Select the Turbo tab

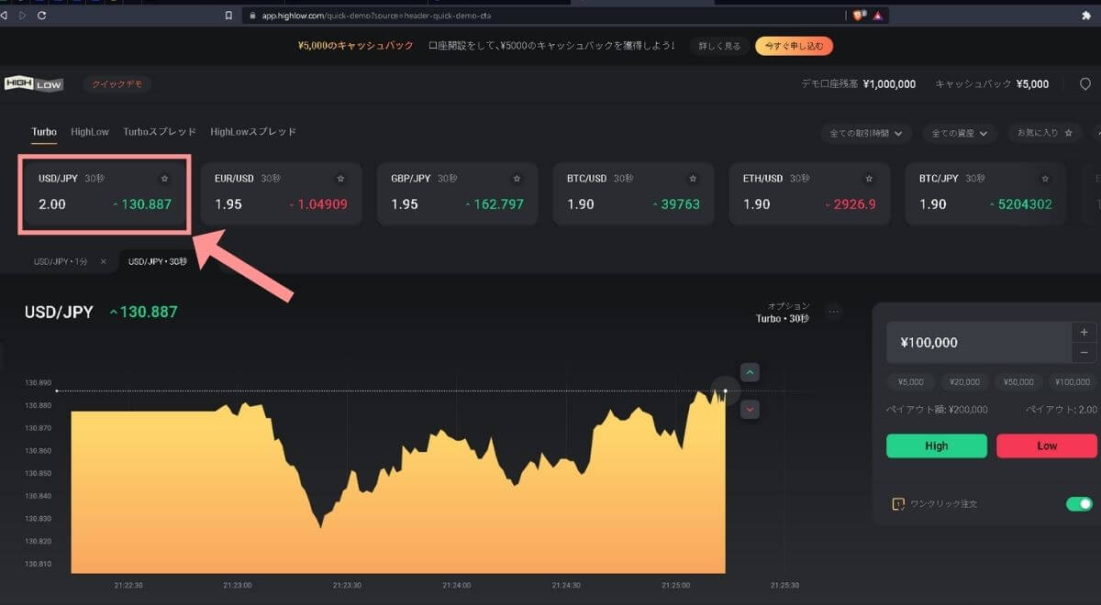coord(44,132)
